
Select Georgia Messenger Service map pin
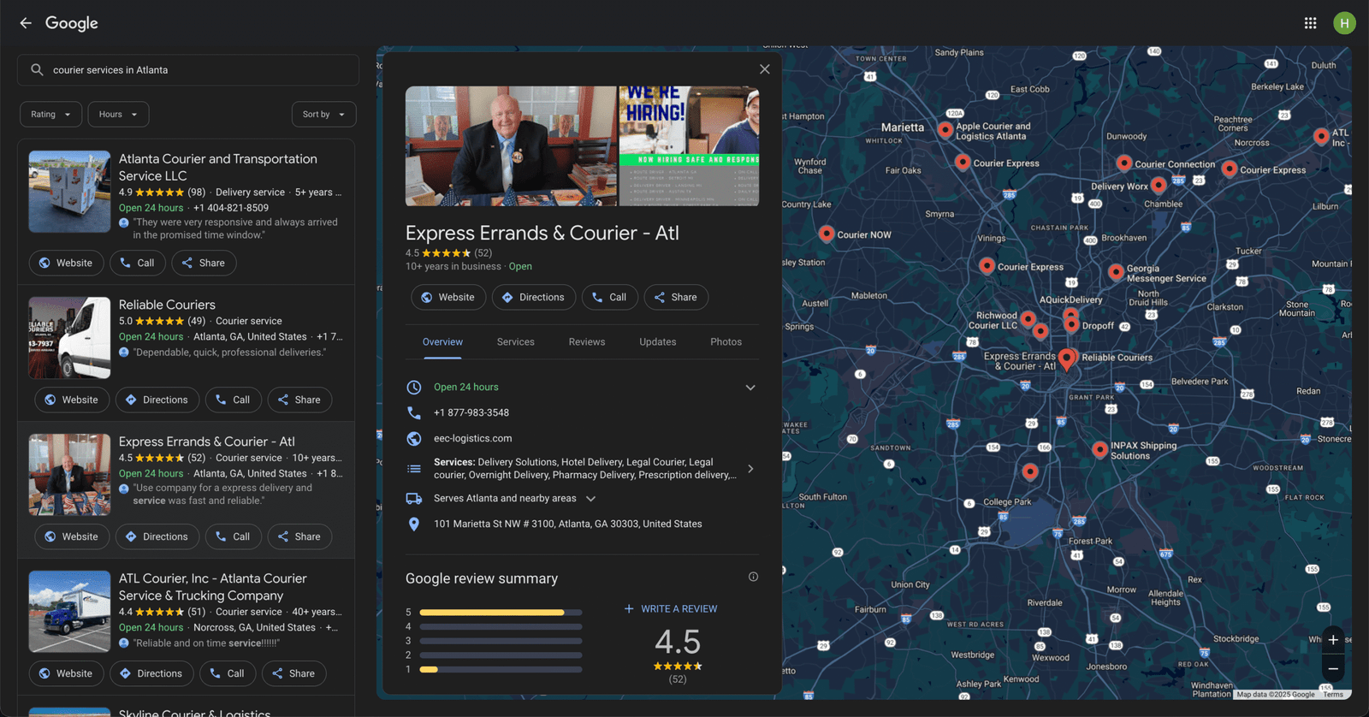tap(1116, 272)
